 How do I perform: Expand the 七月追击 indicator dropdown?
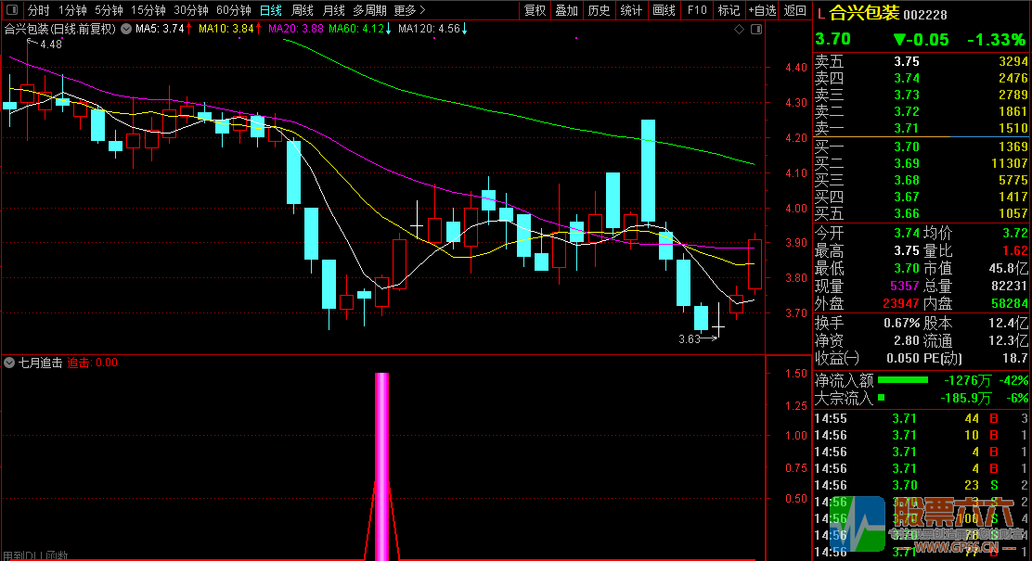coord(9,363)
